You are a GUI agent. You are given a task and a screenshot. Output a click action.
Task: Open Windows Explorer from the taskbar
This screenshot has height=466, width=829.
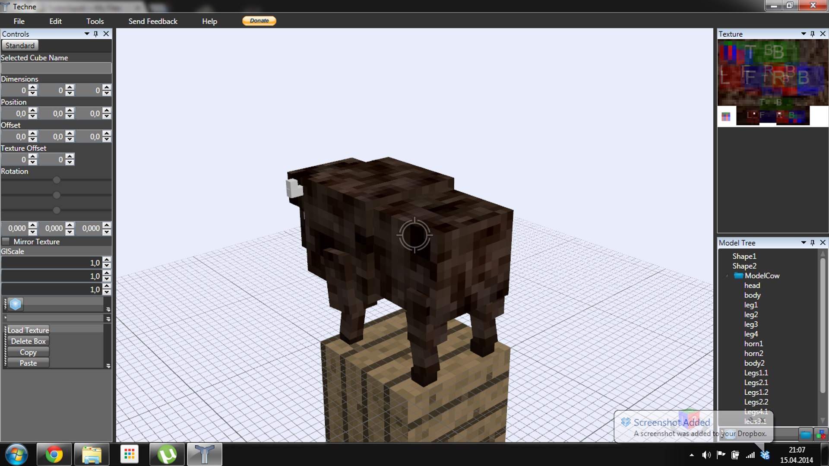[x=92, y=454]
